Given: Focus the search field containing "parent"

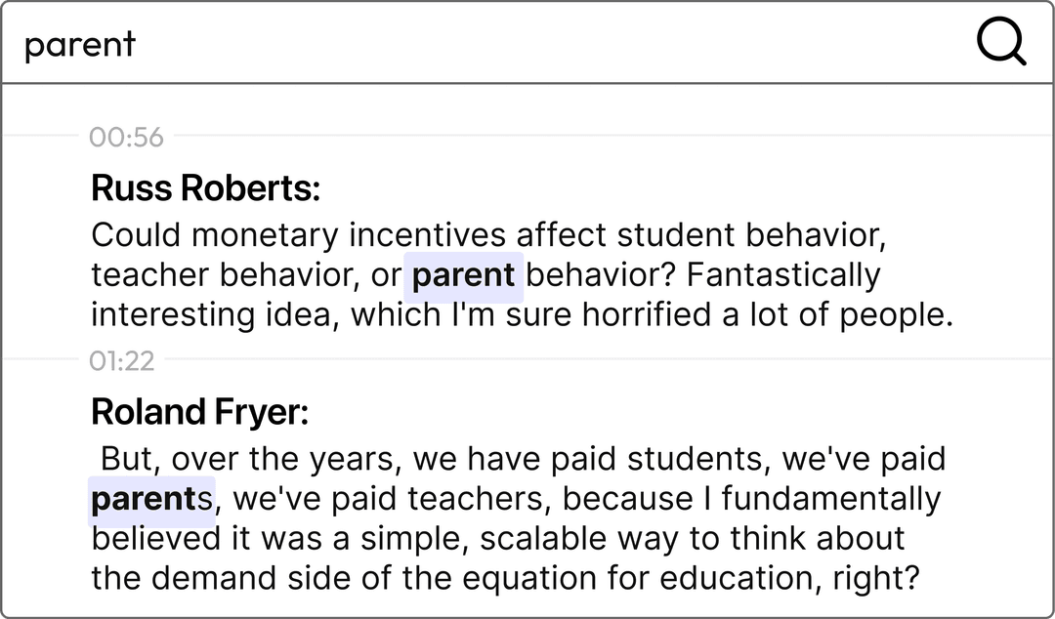Looking at the screenshot, I should 485,44.
